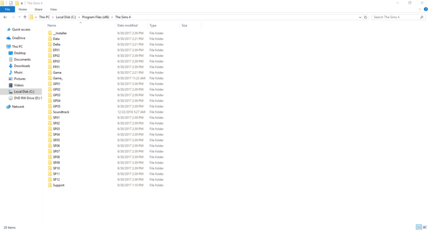Screen dimensions: 428x230
Task: Select the Soundtrack folder icon
Action: 50,112
